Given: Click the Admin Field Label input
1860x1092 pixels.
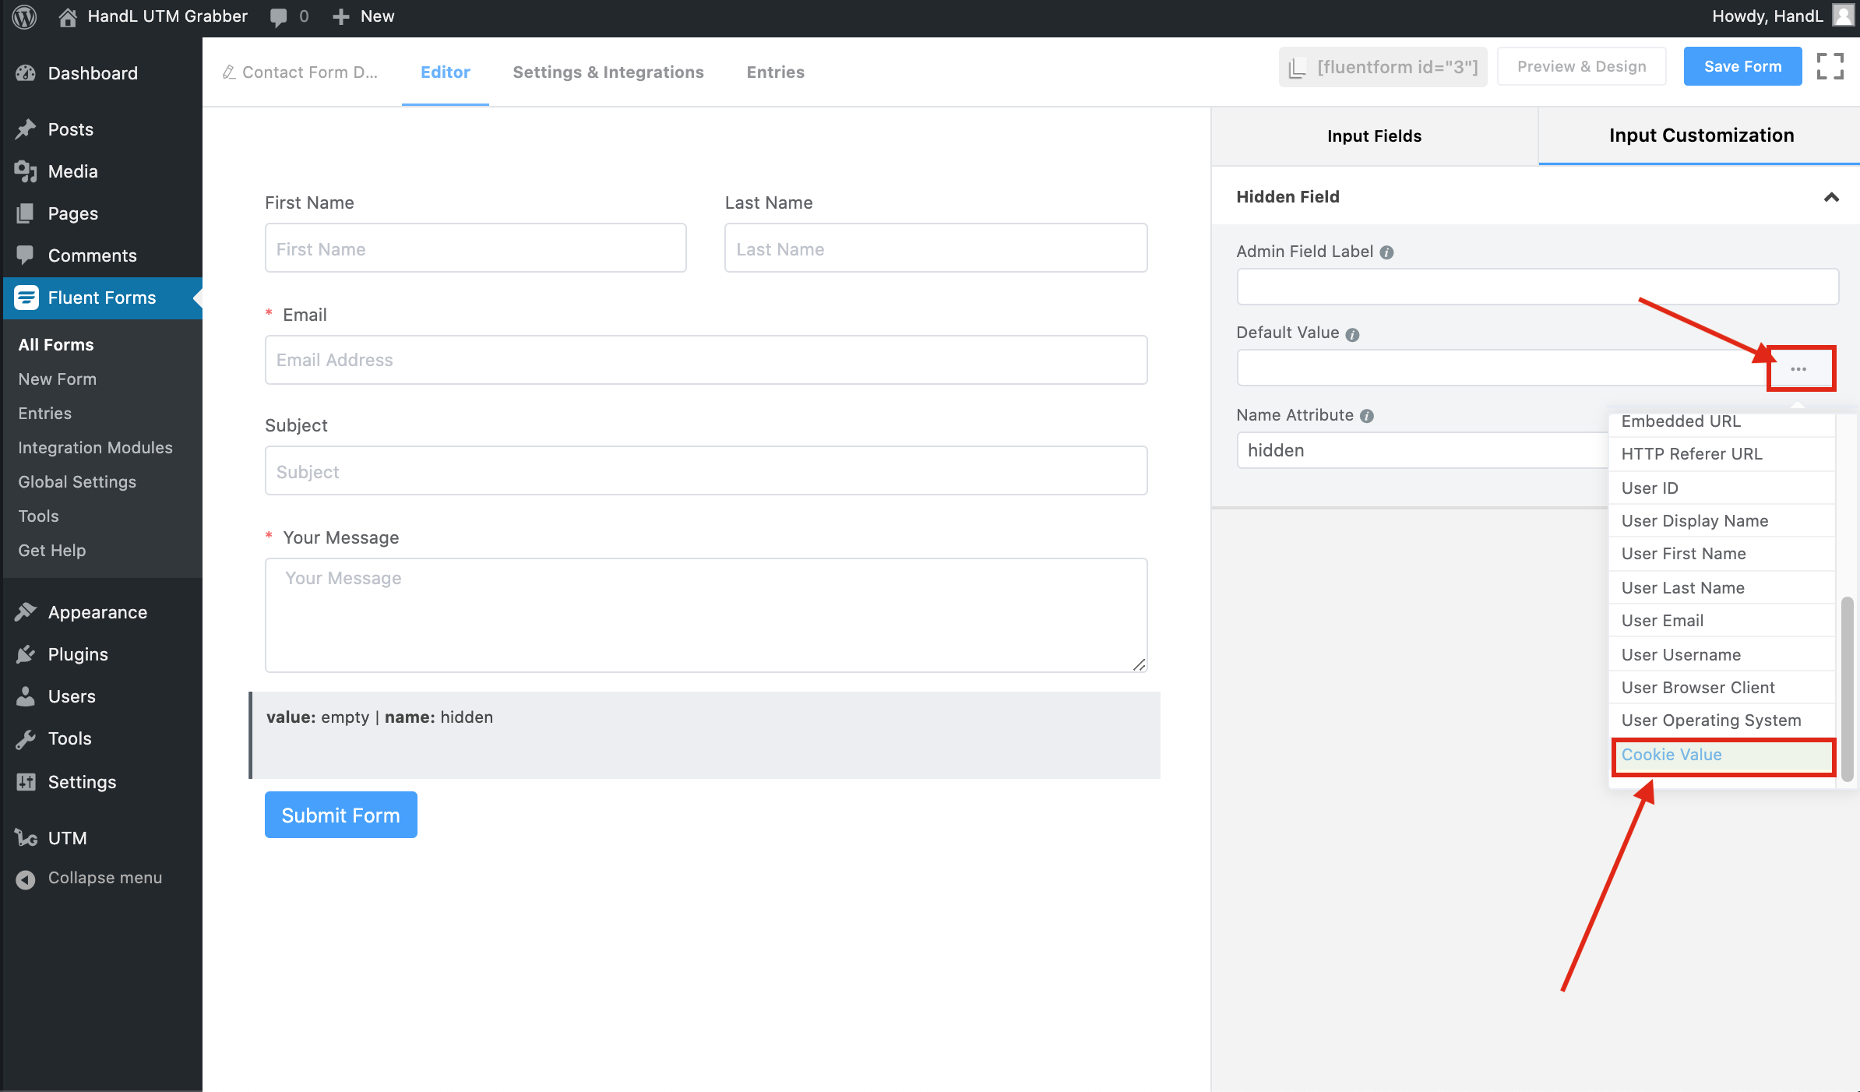Looking at the screenshot, I should (x=1537, y=287).
